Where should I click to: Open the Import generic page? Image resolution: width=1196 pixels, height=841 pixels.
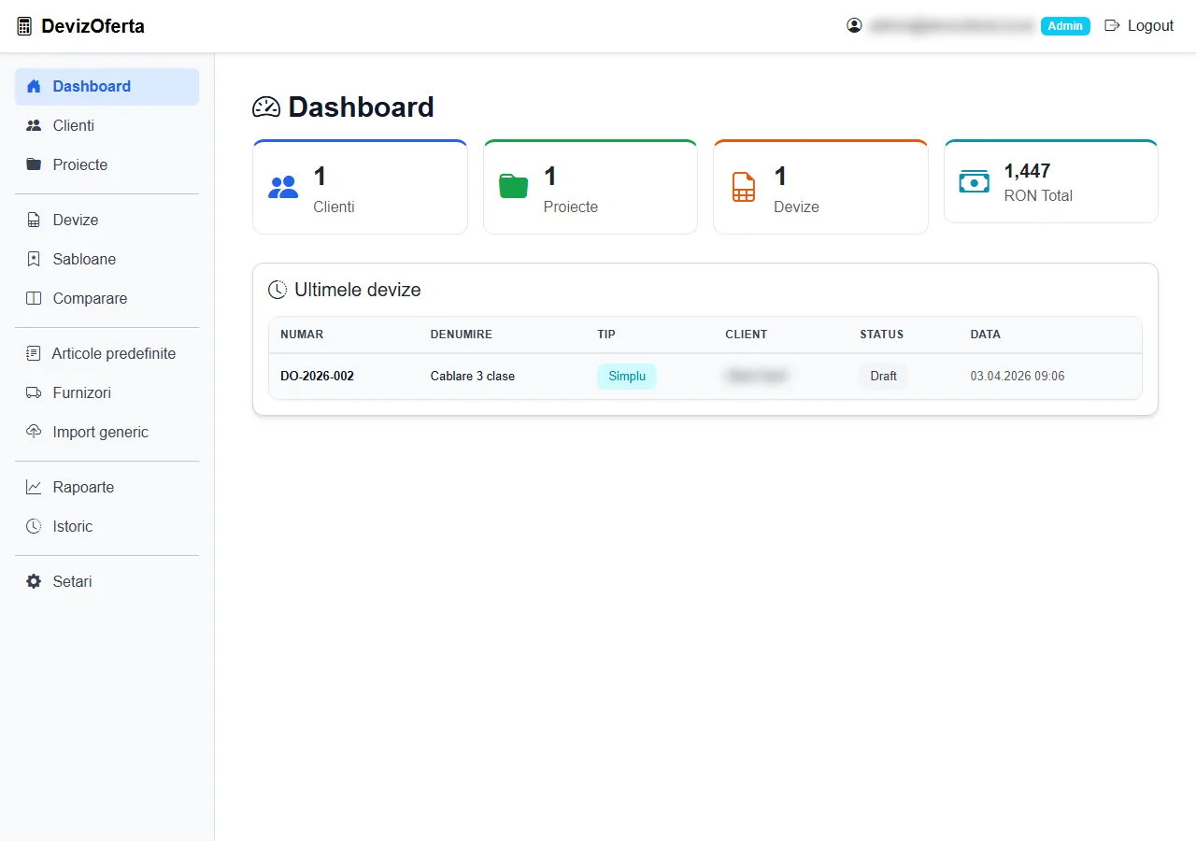[x=107, y=433]
